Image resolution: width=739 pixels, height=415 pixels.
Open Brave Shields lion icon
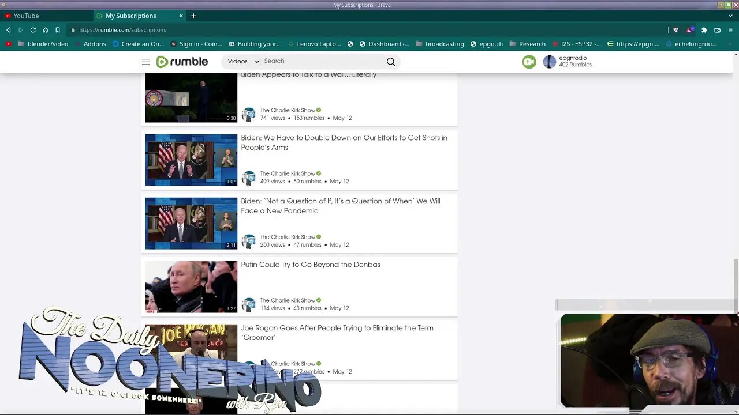point(675,30)
